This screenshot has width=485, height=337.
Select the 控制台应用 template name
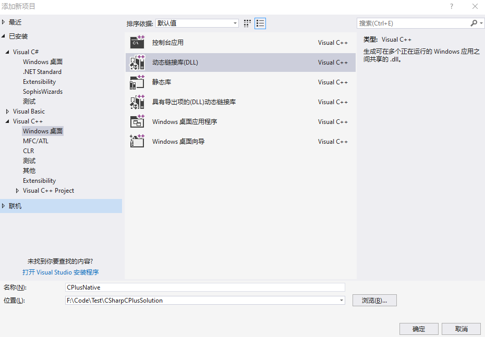[x=168, y=43]
